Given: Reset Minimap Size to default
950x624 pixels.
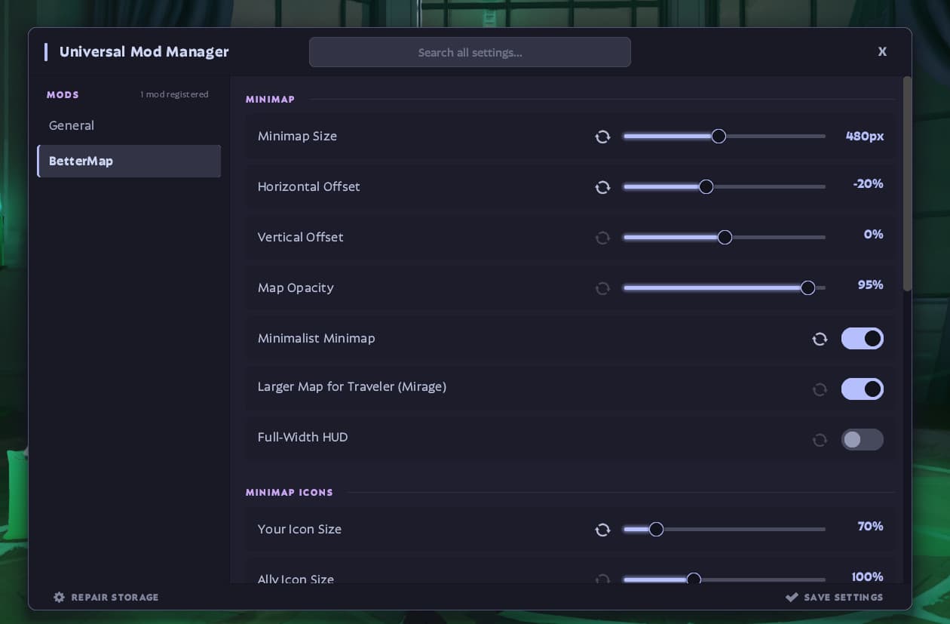Looking at the screenshot, I should tap(602, 137).
